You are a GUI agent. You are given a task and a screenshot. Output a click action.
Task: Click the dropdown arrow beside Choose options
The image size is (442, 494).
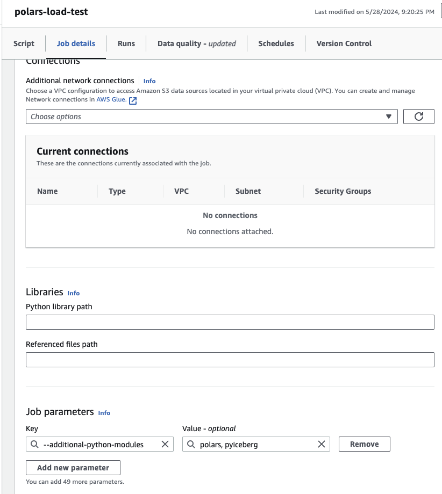click(389, 116)
